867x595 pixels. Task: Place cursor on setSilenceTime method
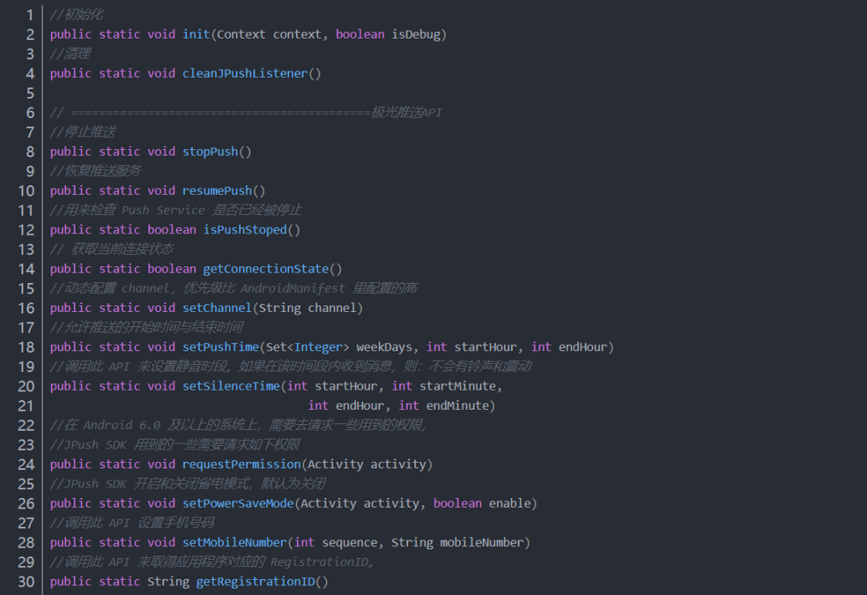[231, 387]
